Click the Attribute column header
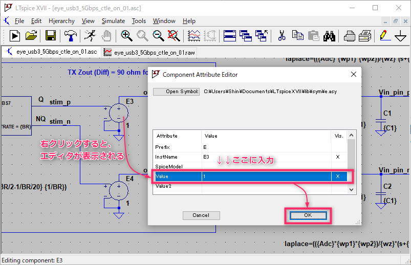 click(178, 136)
